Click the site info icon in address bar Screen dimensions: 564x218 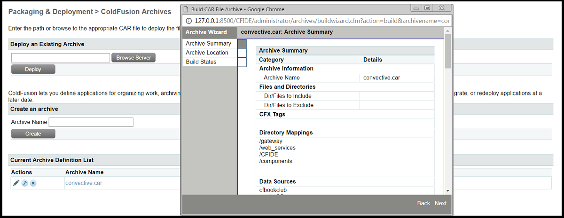click(189, 21)
